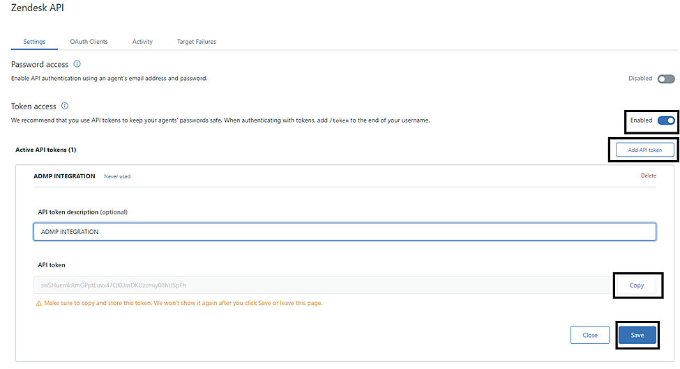
Task: Save the API token
Action: [x=637, y=335]
